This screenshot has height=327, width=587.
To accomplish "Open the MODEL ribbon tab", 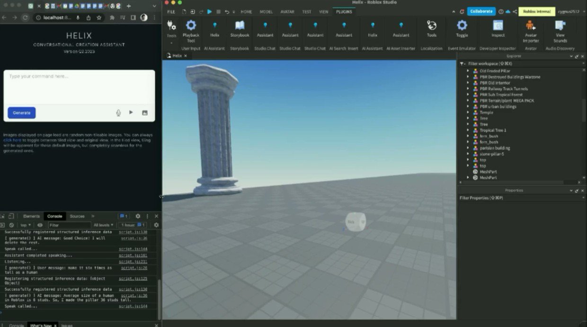I will tap(266, 11).
